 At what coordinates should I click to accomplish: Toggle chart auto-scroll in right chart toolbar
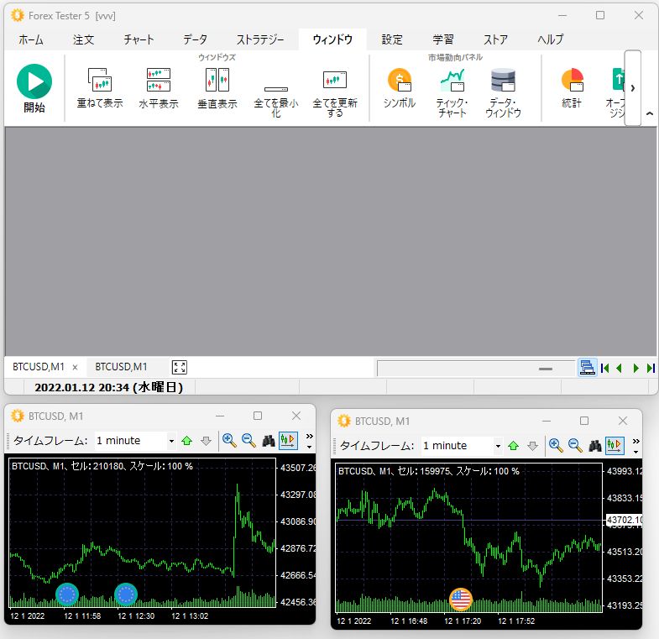(615, 445)
